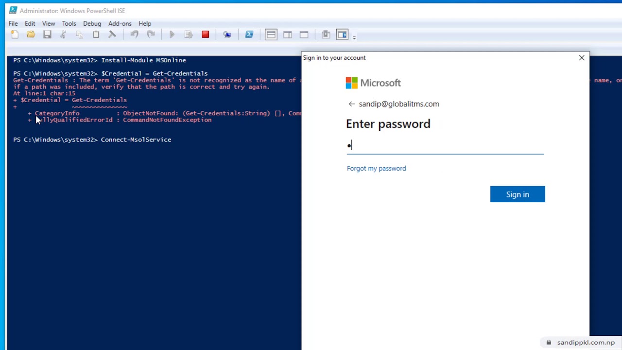Click the Paste clipboard icon
The width and height of the screenshot is (622, 350).
(96, 35)
